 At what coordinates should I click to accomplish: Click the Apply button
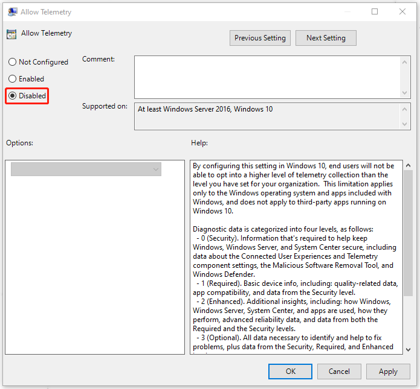point(388,372)
